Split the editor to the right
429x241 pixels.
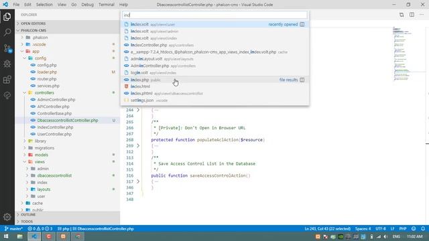tap(412, 15)
